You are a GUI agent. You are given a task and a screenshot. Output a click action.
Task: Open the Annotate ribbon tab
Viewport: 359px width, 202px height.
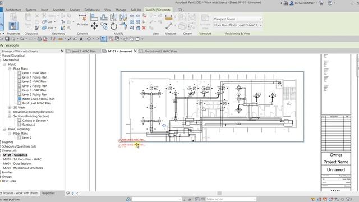point(58,10)
